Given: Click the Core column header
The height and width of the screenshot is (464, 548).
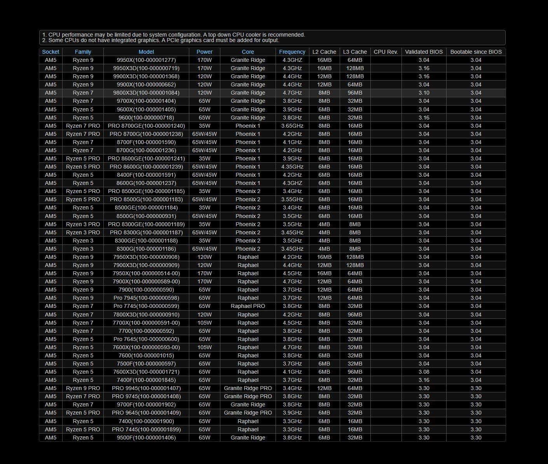Looking at the screenshot, I should [x=248, y=52].
